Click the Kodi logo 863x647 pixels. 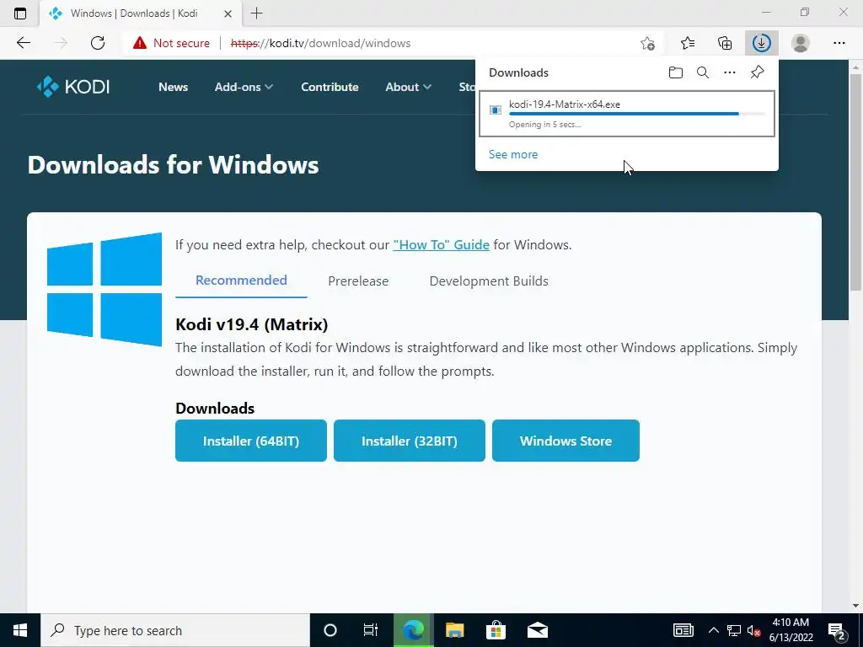point(73,87)
